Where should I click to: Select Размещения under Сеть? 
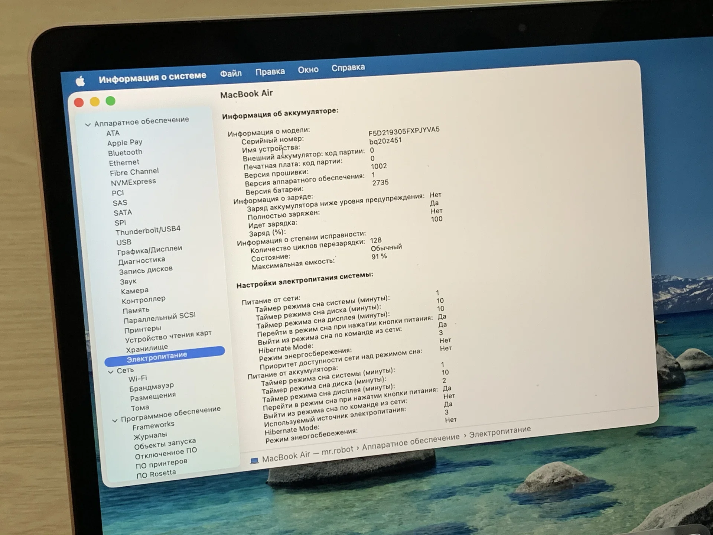click(153, 397)
